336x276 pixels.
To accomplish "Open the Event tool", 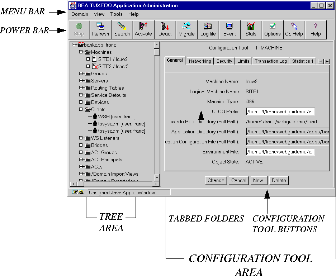I will pos(229,30).
